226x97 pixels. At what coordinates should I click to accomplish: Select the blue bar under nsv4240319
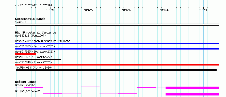pos(117,43)
